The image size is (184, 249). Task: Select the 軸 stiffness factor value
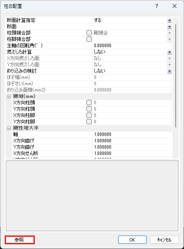pyautogui.click(x=132, y=134)
